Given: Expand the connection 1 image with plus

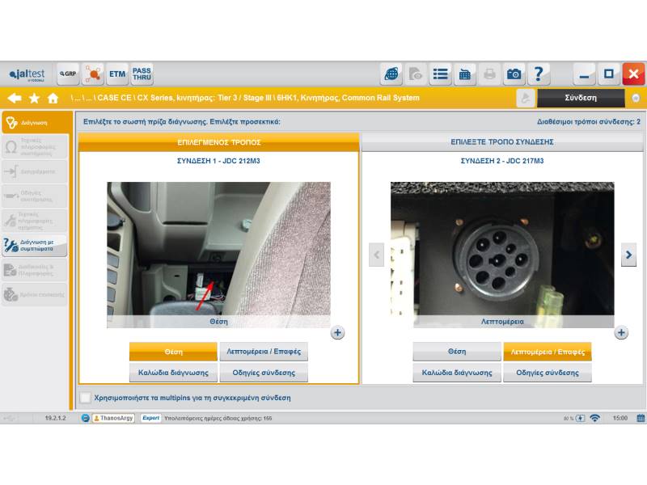Looking at the screenshot, I should click(x=337, y=332).
